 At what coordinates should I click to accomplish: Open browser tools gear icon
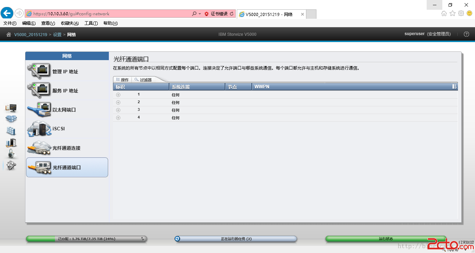coord(461,13)
